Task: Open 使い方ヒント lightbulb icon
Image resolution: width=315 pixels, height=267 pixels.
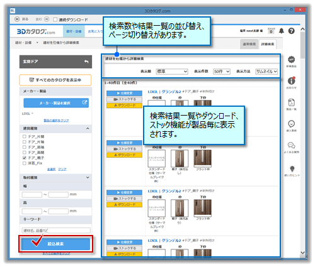Action: 292,168
